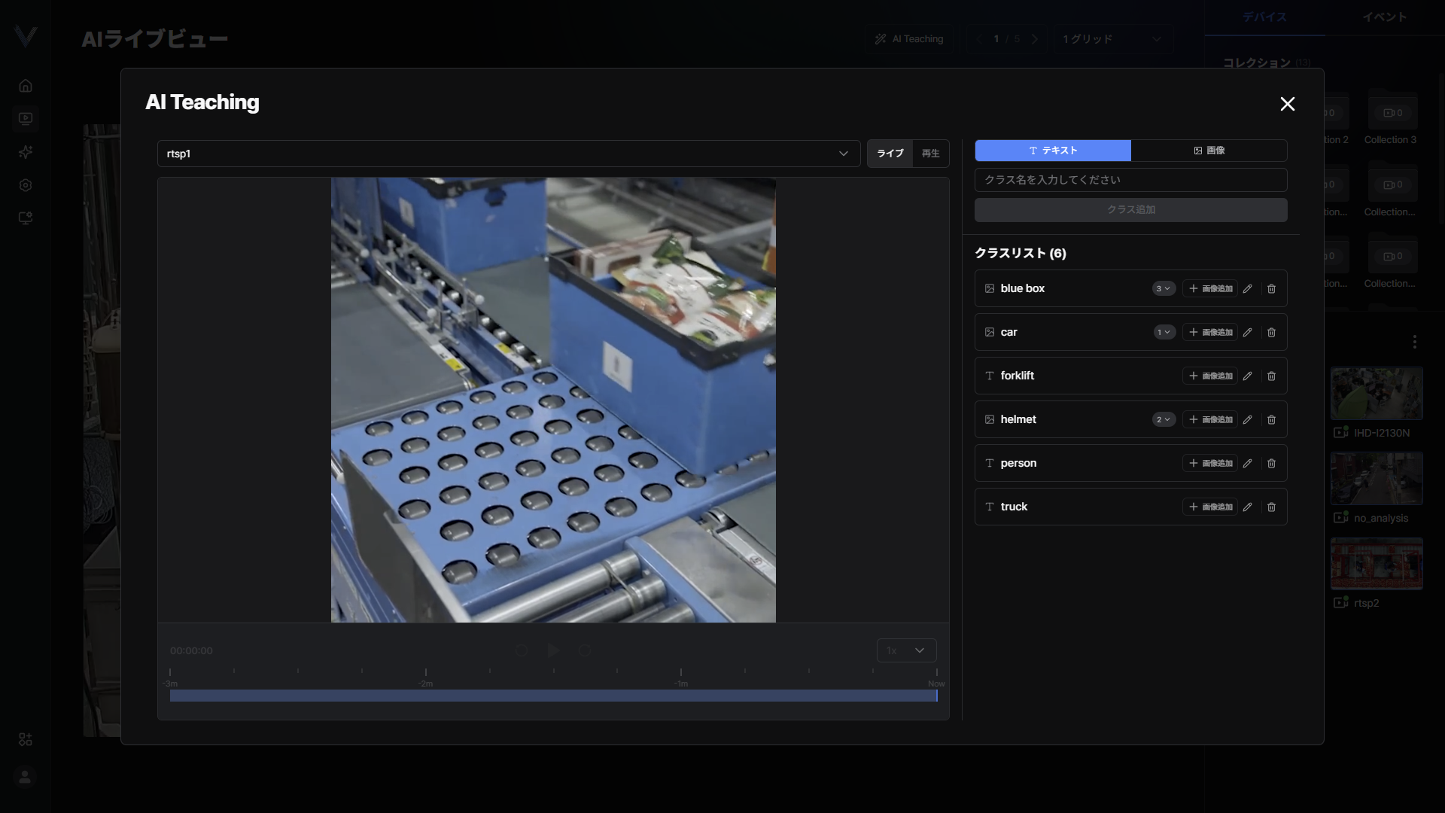Delete the helmet class with trash icon
1445x813 pixels.
click(1271, 419)
